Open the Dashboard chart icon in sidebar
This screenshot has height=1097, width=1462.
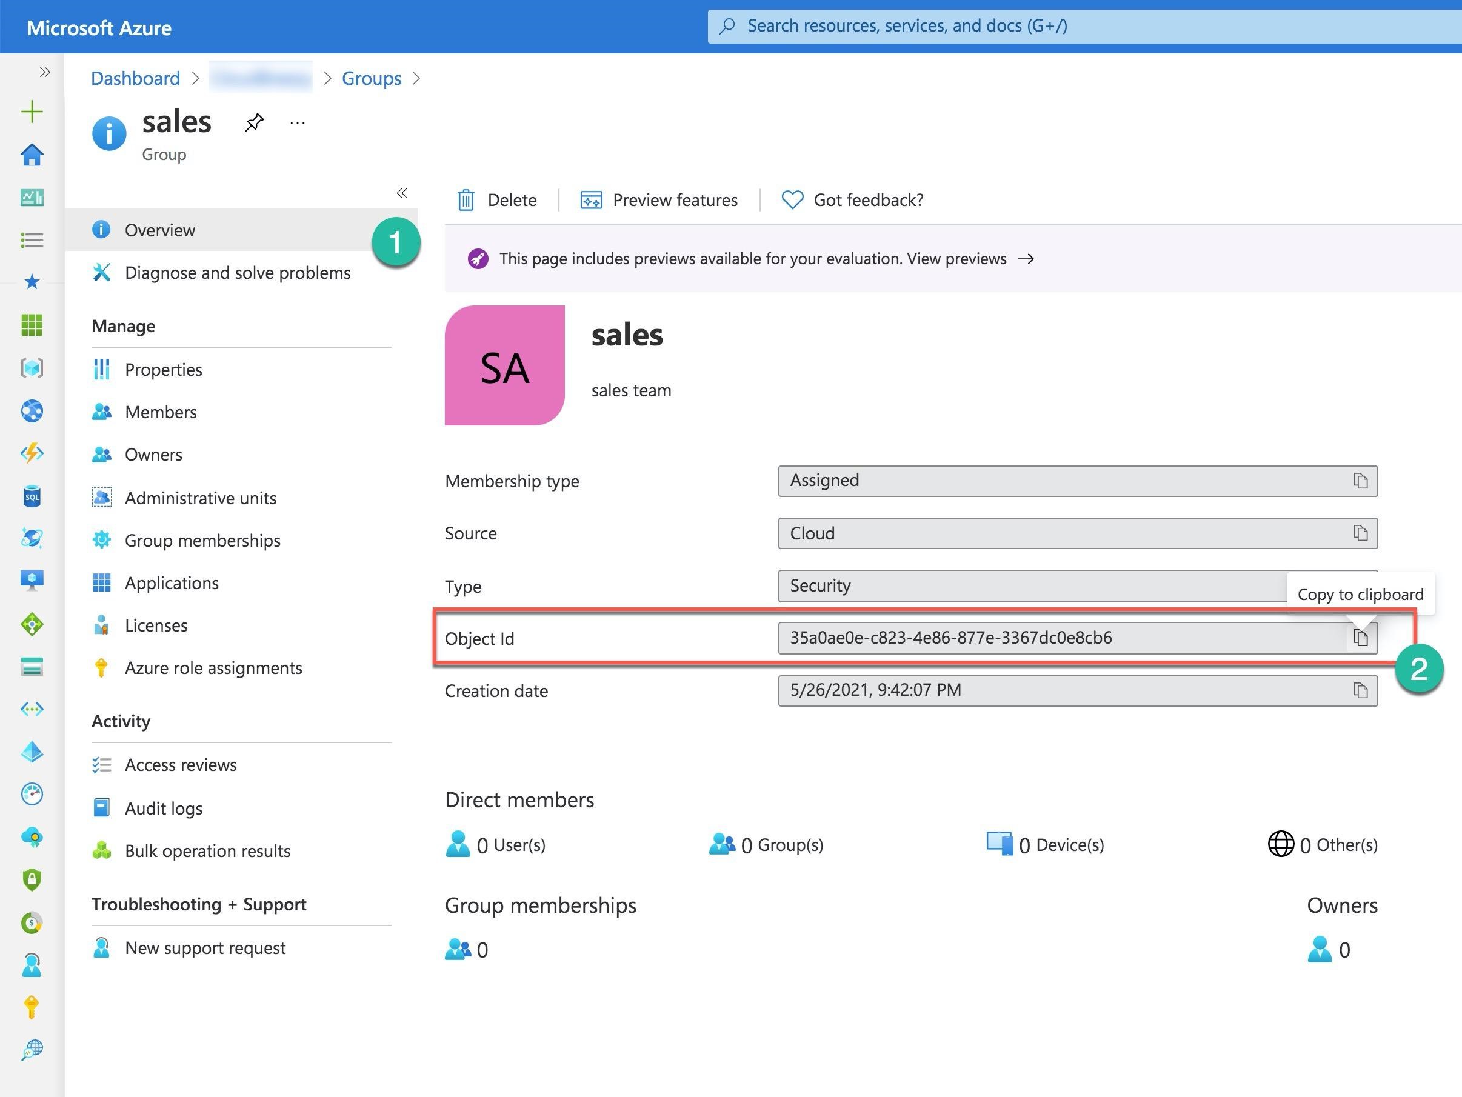32,197
